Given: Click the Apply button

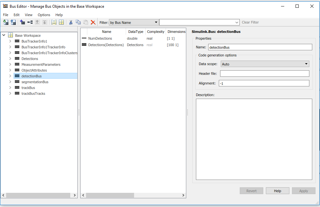Looking at the screenshot, I should click(304, 191).
